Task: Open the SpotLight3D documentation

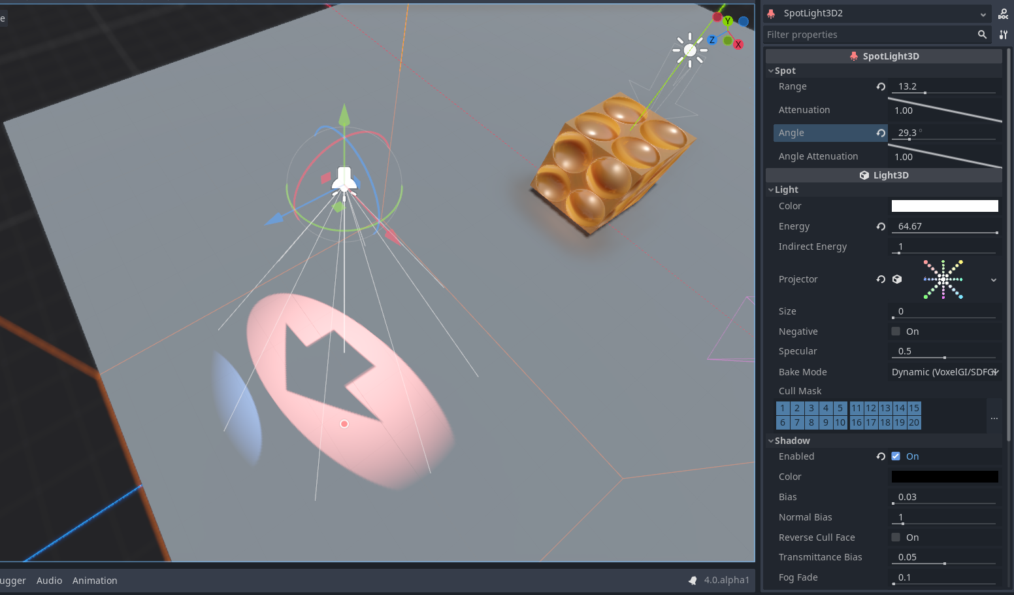Action: point(1003,13)
